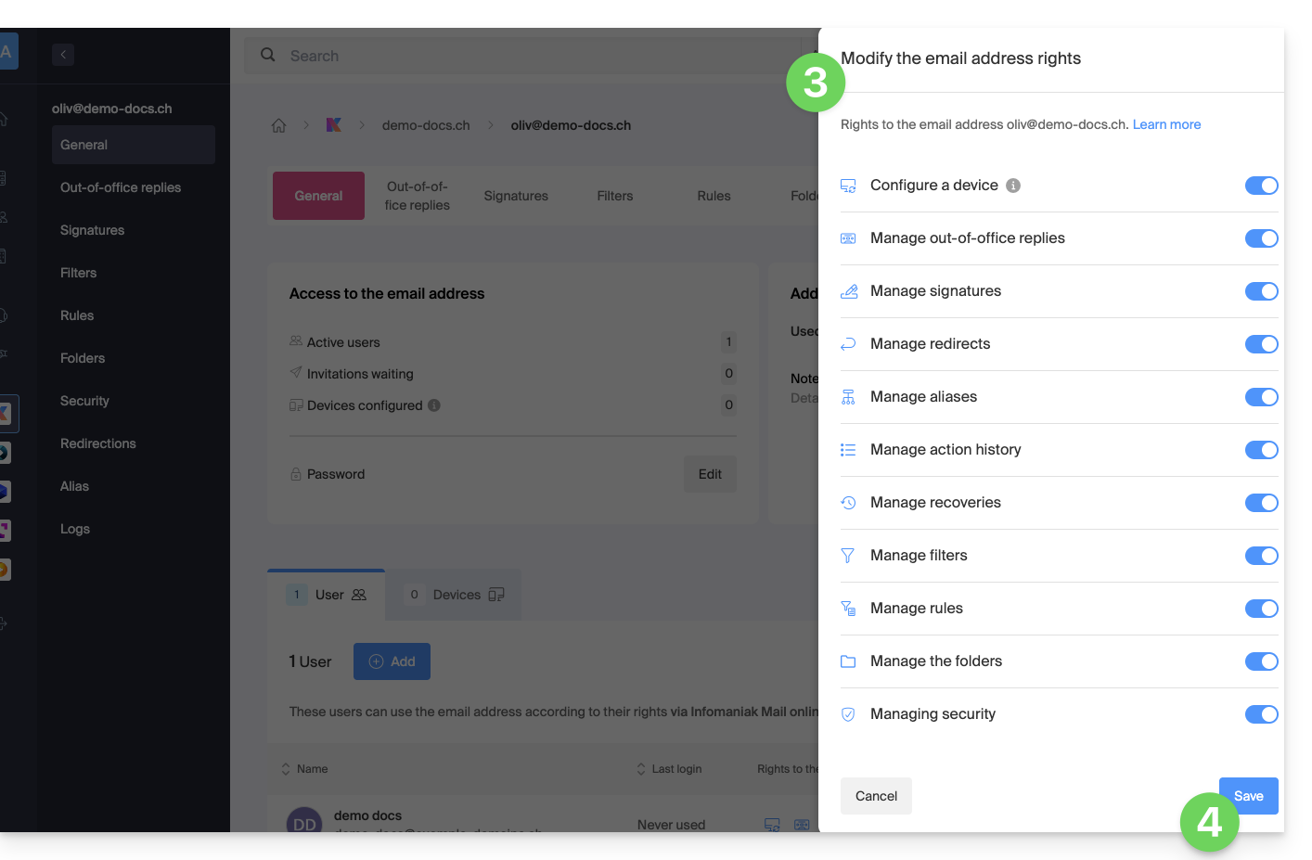Click the oliv@demo-docs.ch breadcrumb
The height and width of the screenshot is (860, 1312).
571,125
